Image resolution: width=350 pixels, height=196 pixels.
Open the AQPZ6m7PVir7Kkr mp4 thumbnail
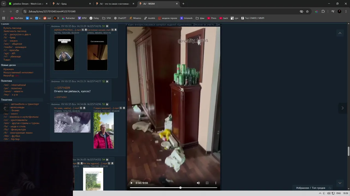[x=64, y=52]
